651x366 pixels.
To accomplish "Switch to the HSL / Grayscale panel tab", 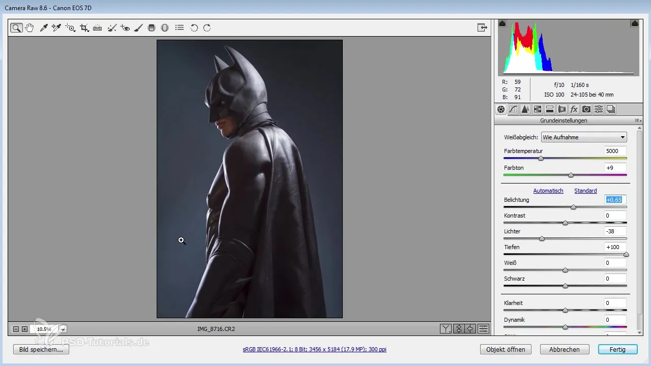I will click(x=538, y=109).
